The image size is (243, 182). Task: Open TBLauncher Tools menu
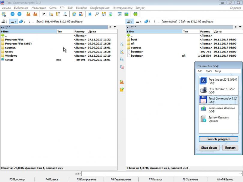click(208, 71)
